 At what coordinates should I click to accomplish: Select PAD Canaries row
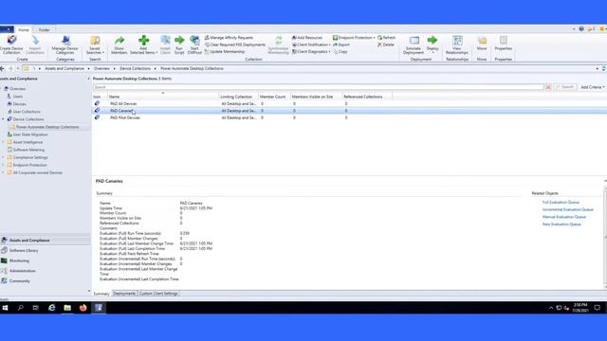348,111
